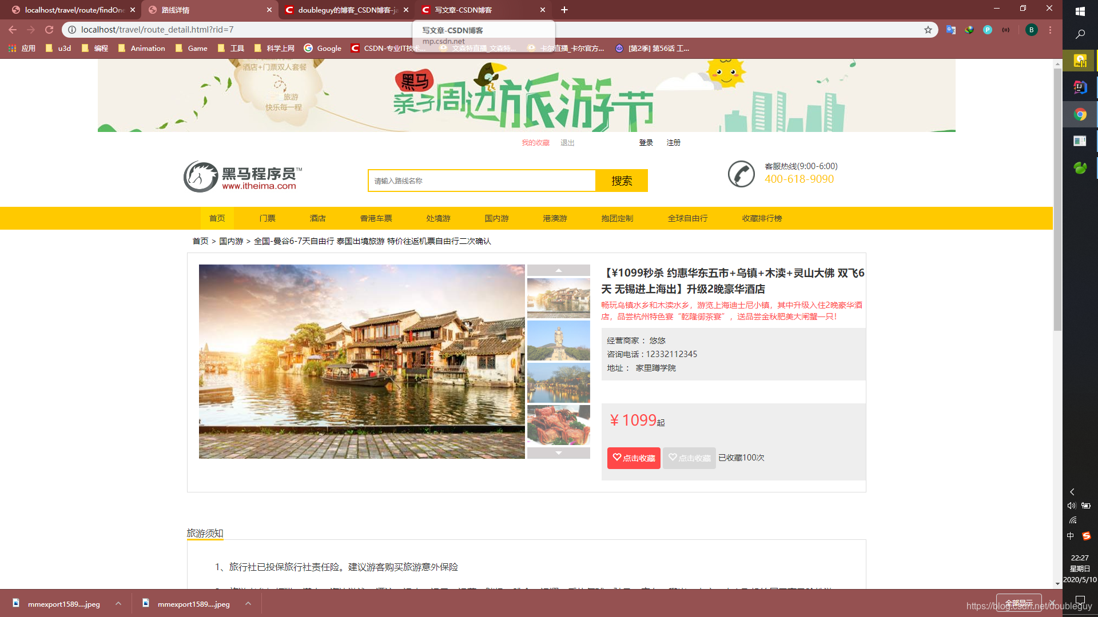1098x617 pixels.
Task: Click the Google Translate extension icon
Action: 951,30
